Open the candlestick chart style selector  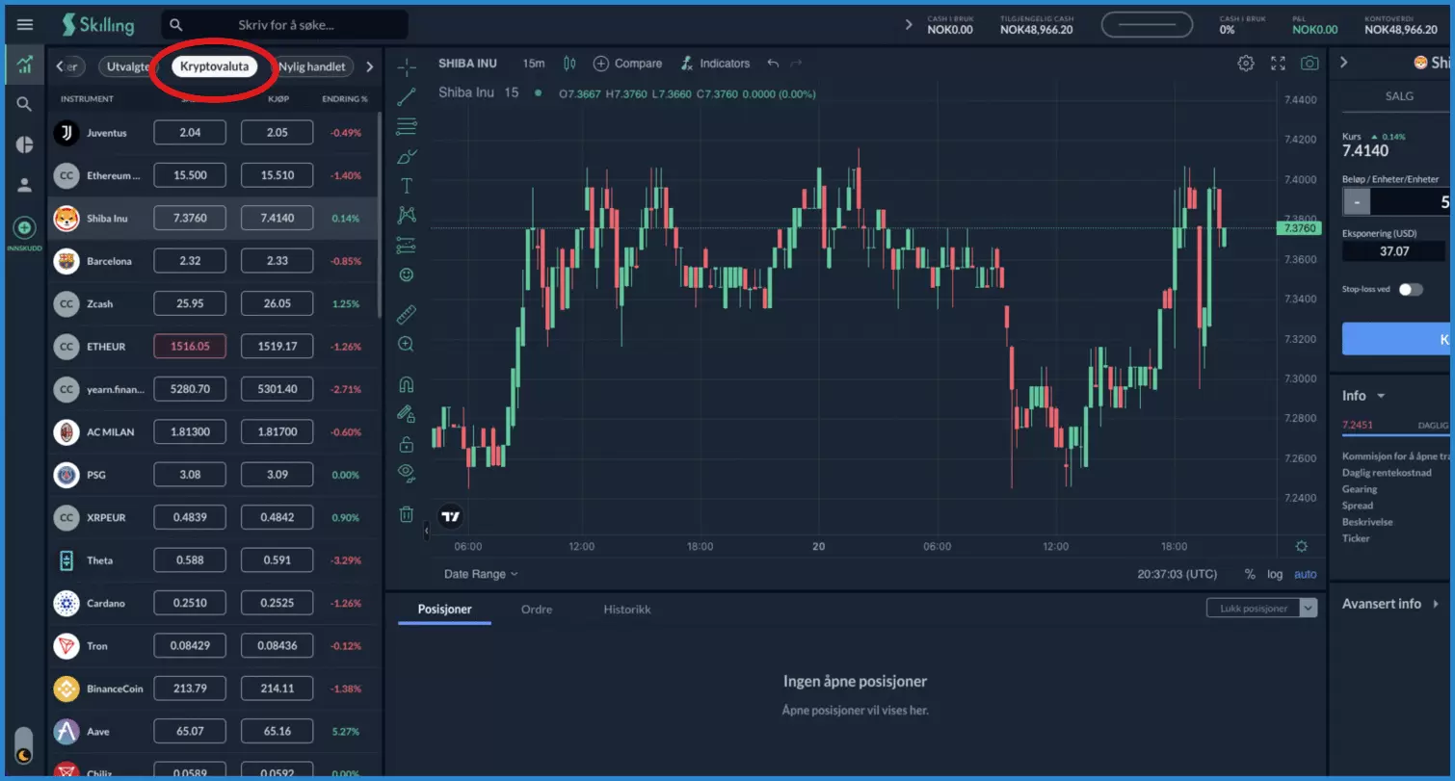[x=569, y=64]
